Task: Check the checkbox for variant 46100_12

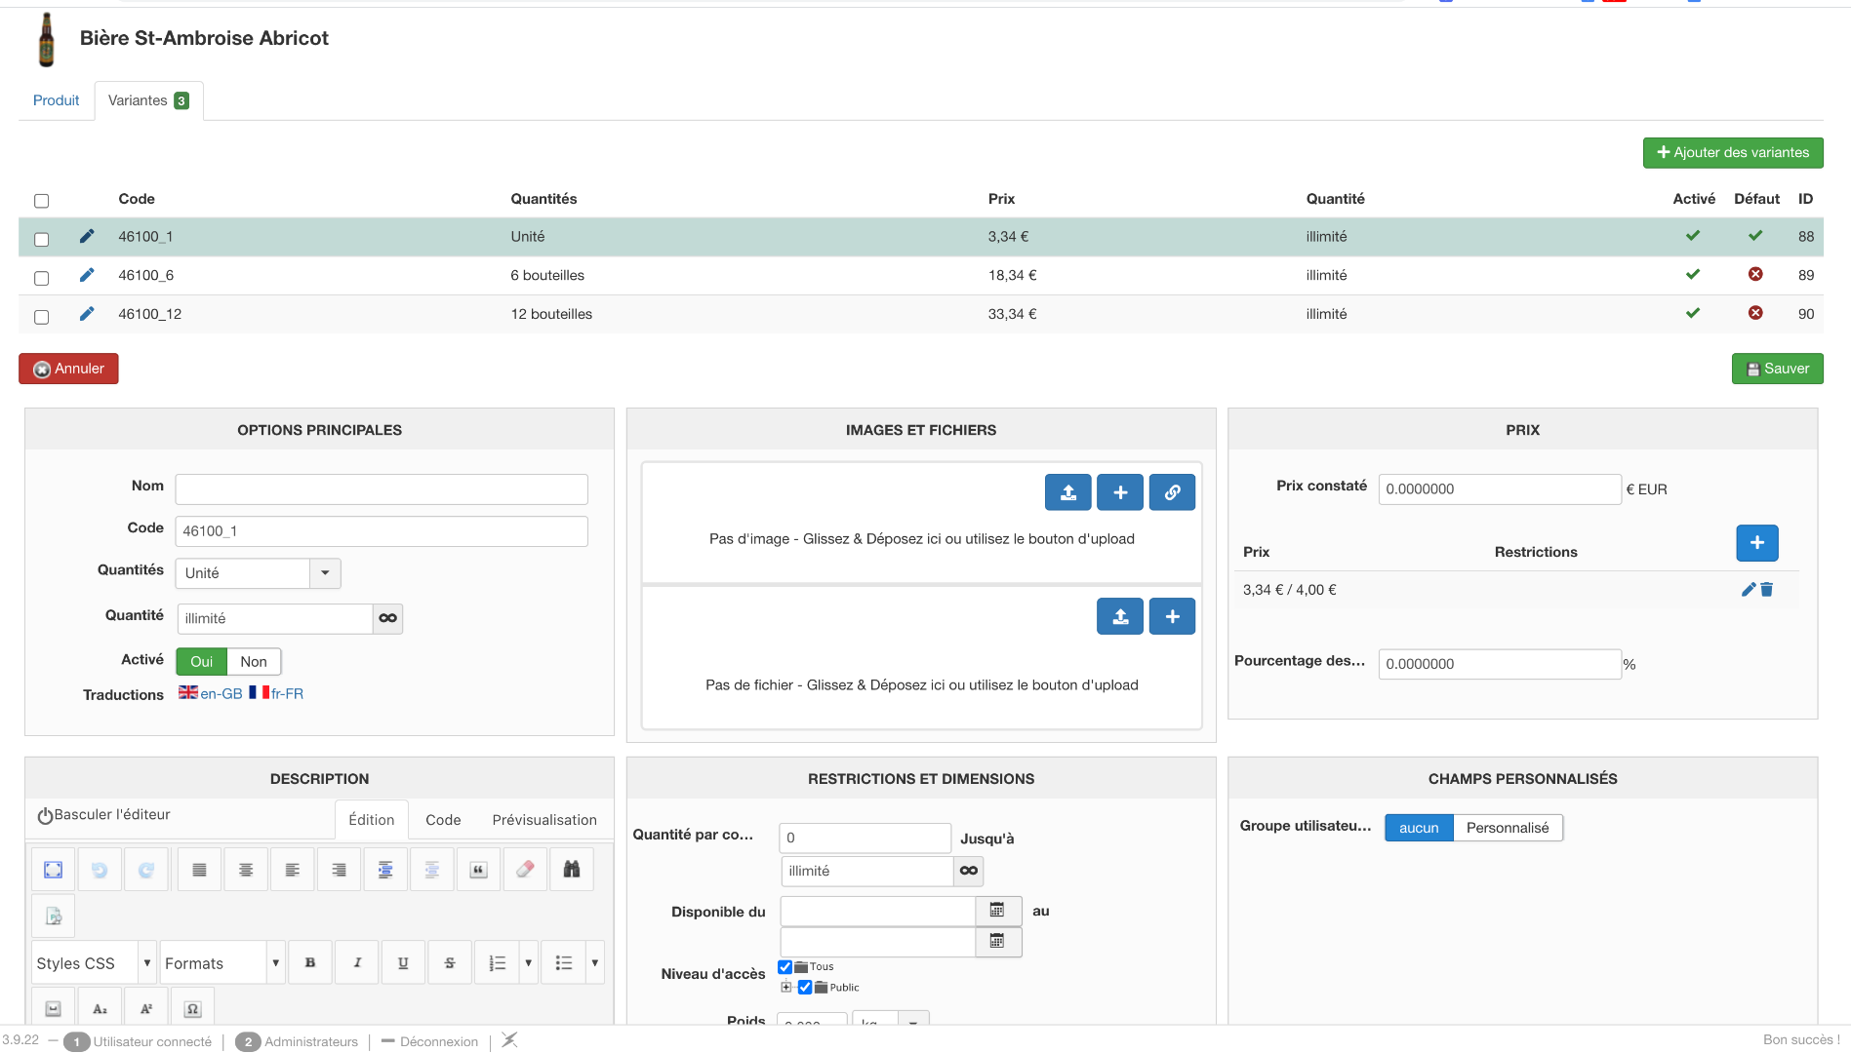Action: click(41, 317)
